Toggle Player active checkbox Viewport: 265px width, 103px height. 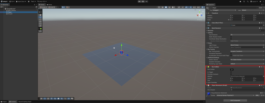tap(211, 8)
